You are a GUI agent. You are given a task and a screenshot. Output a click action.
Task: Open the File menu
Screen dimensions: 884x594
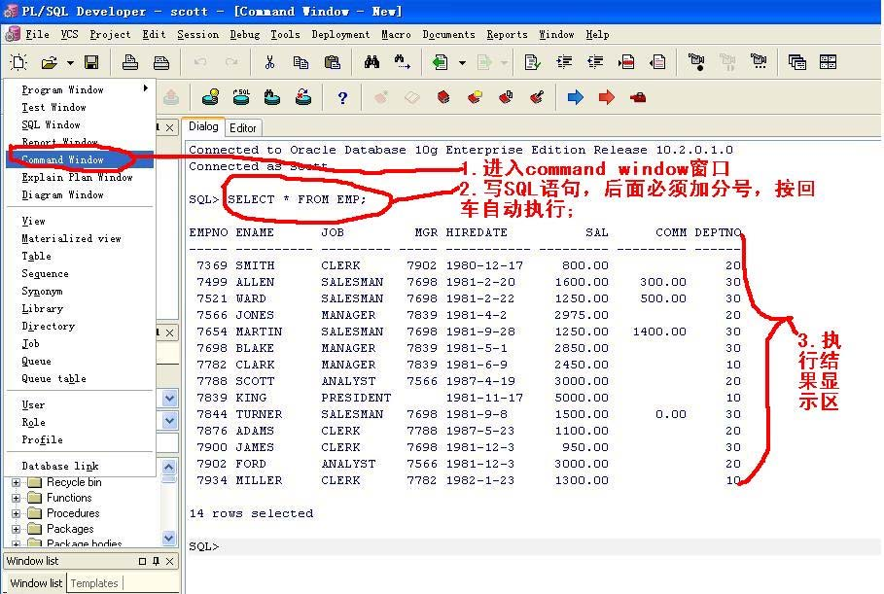pos(37,34)
